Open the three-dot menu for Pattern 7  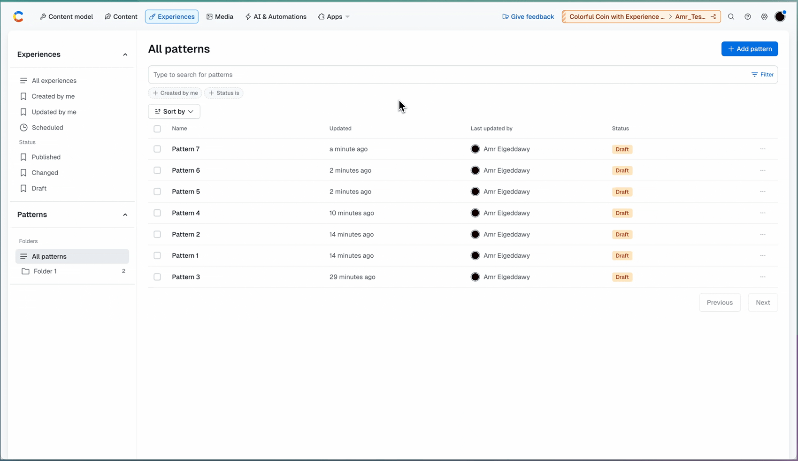763,149
